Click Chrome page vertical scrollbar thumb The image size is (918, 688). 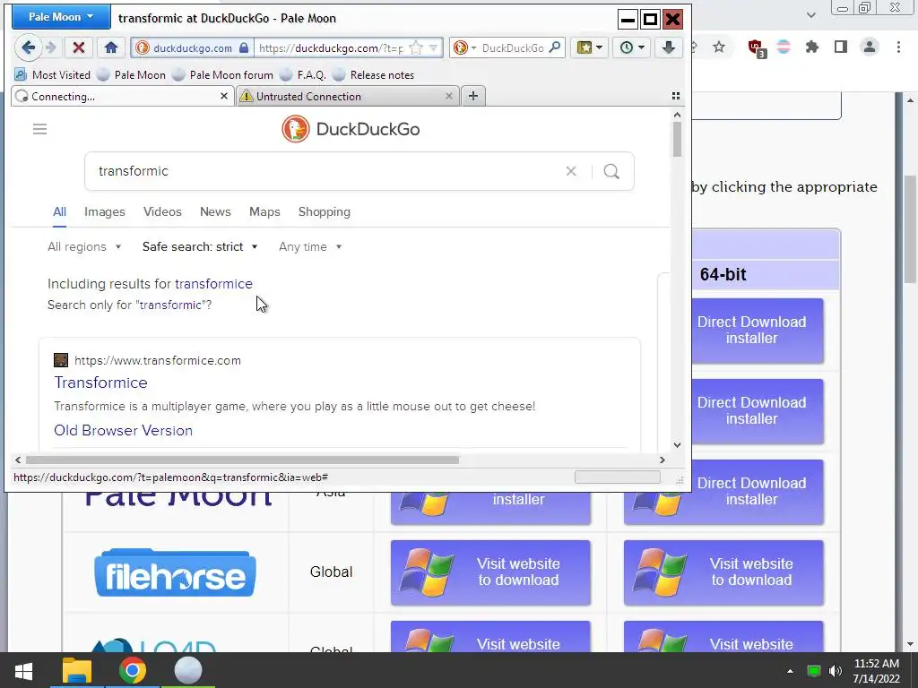tap(911, 228)
